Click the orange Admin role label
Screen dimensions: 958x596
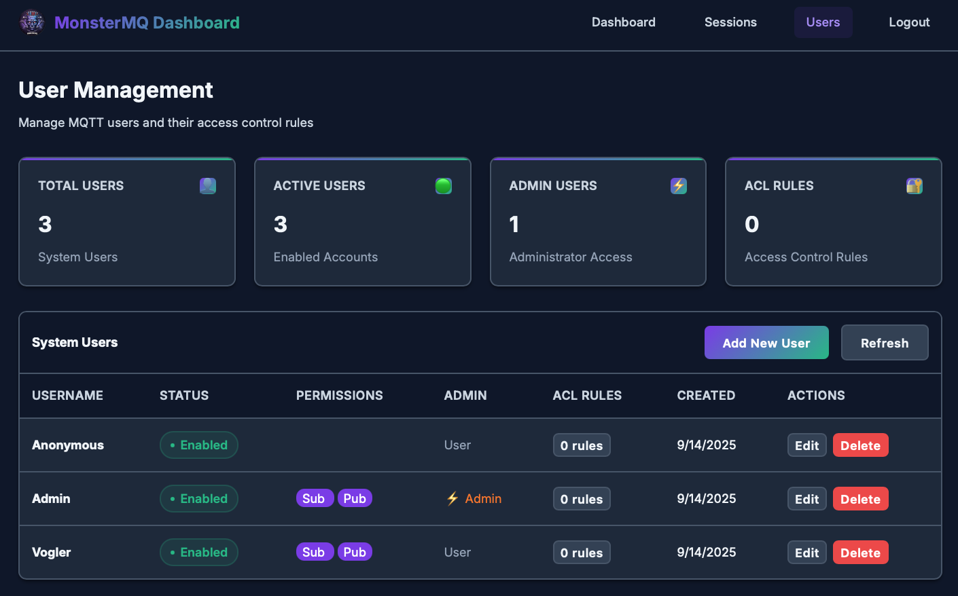pos(483,499)
